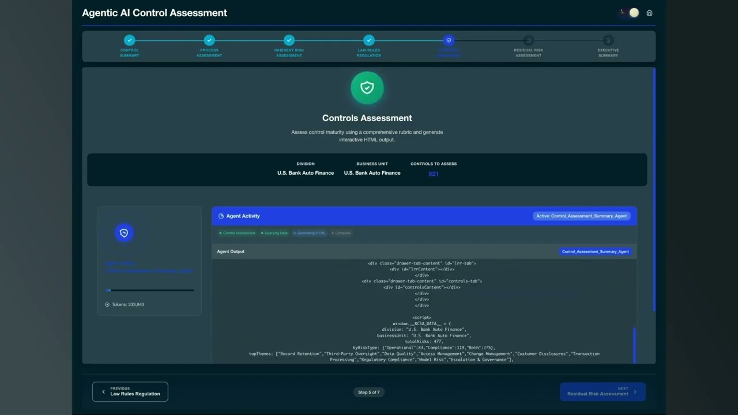
Task: Click the Step 5 of 7 indicator
Action: (x=369, y=392)
